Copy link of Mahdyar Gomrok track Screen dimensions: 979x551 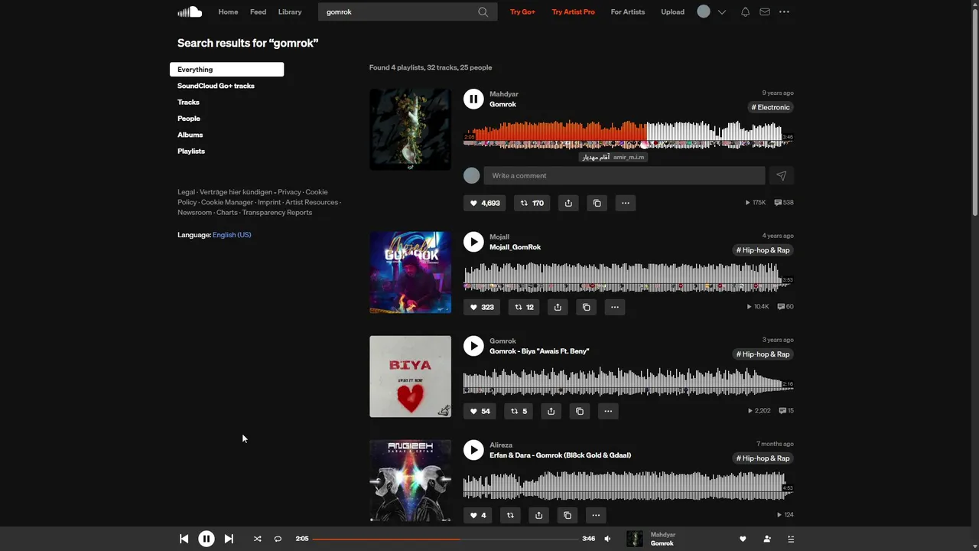coord(597,203)
